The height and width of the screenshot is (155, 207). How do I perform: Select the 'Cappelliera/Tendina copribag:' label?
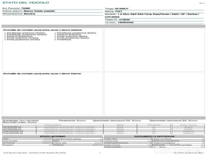[67, 139]
